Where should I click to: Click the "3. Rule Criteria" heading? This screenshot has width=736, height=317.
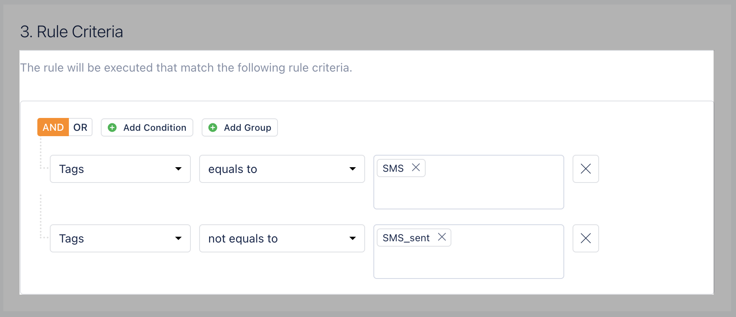(x=71, y=32)
